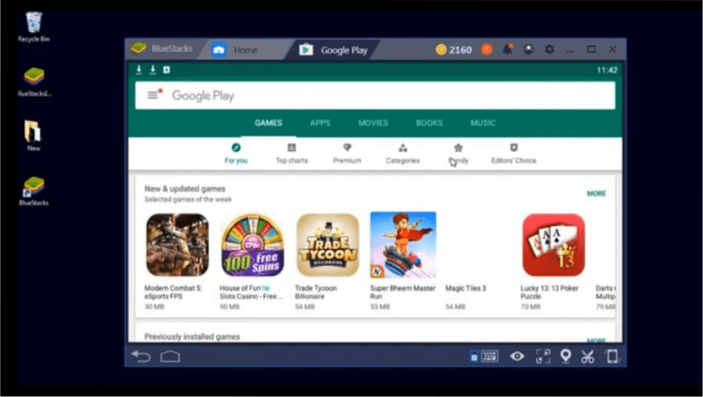The height and width of the screenshot is (397, 703).
Task: Browse the Categories section
Action: coord(403,153)
